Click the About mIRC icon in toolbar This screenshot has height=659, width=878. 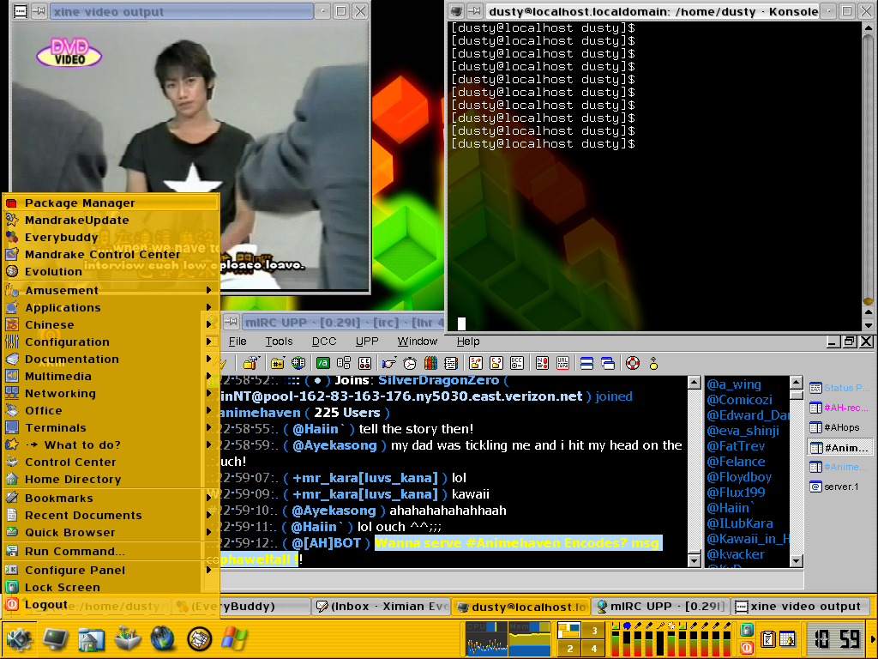pos(653,363)
